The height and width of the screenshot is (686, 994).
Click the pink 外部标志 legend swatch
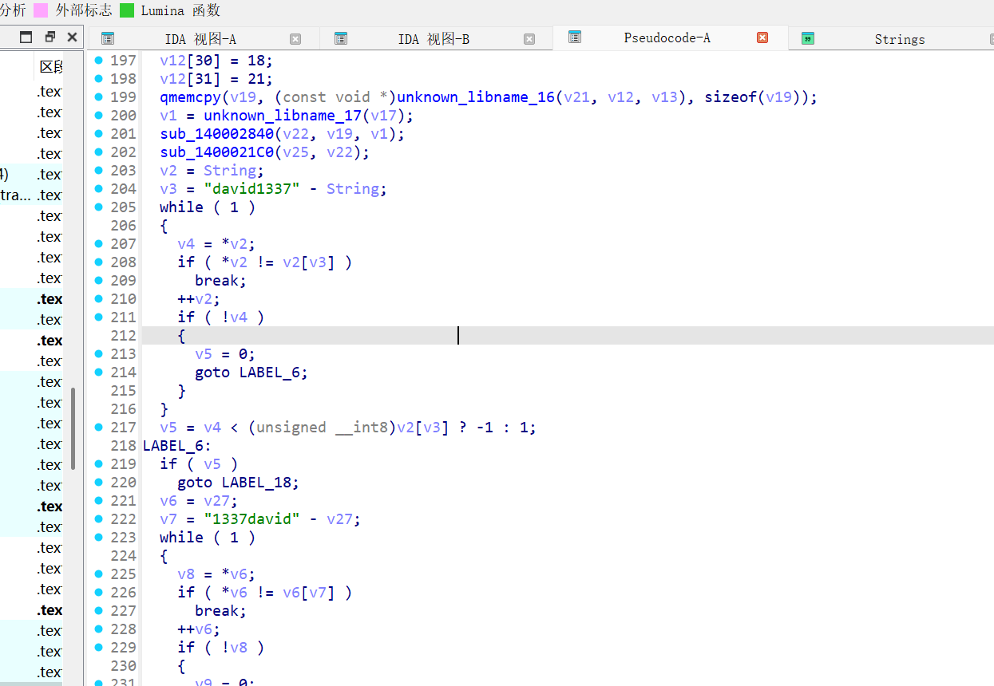40,10
